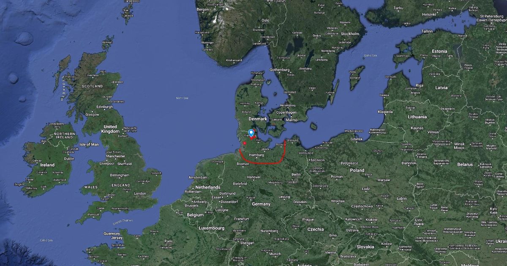Click the Prague city label

point(308,220)
